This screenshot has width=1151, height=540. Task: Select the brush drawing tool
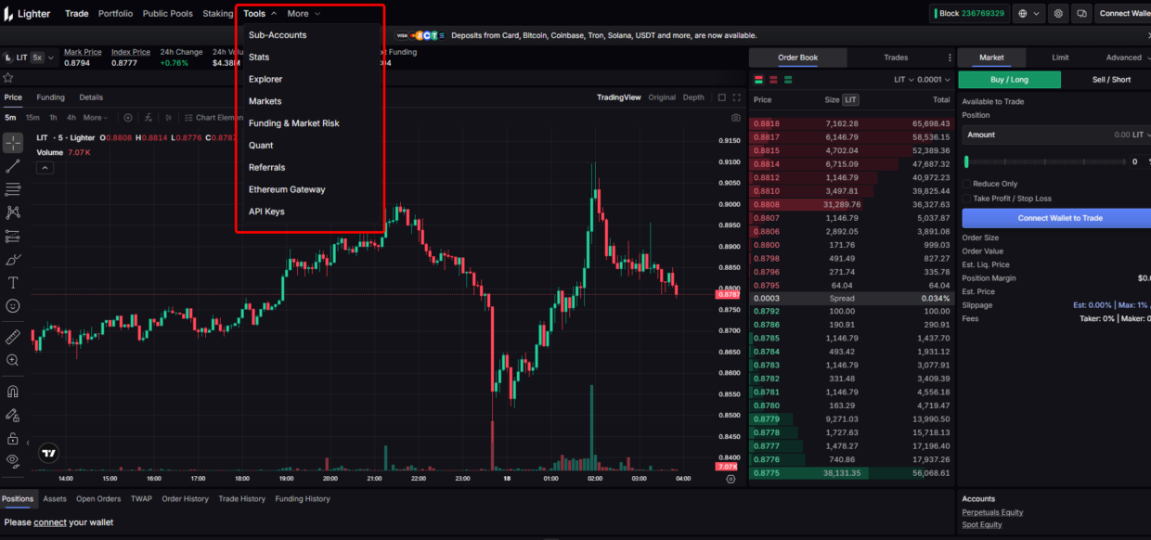[x=13, y=259]
